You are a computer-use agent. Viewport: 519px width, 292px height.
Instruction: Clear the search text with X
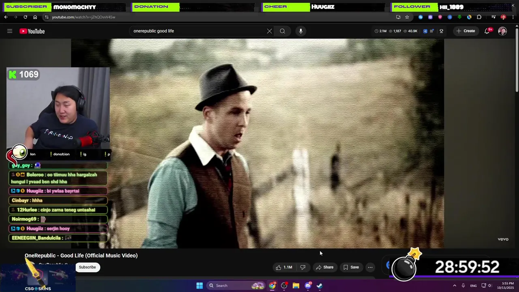click(x=269, y=31)
